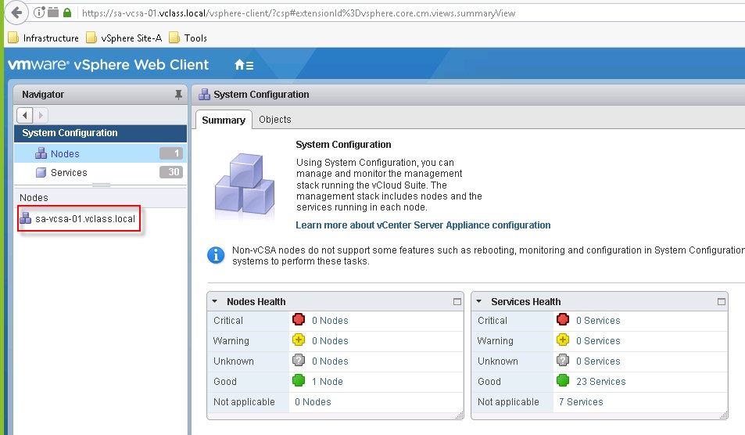
Task: Switch to the Objects tab
Action: coord(275,120)
